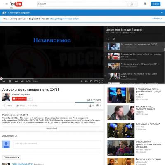The width and height of the screenshot is (165, 165).
Task: Expand description with Show more
Action: (x=52, y=128)
